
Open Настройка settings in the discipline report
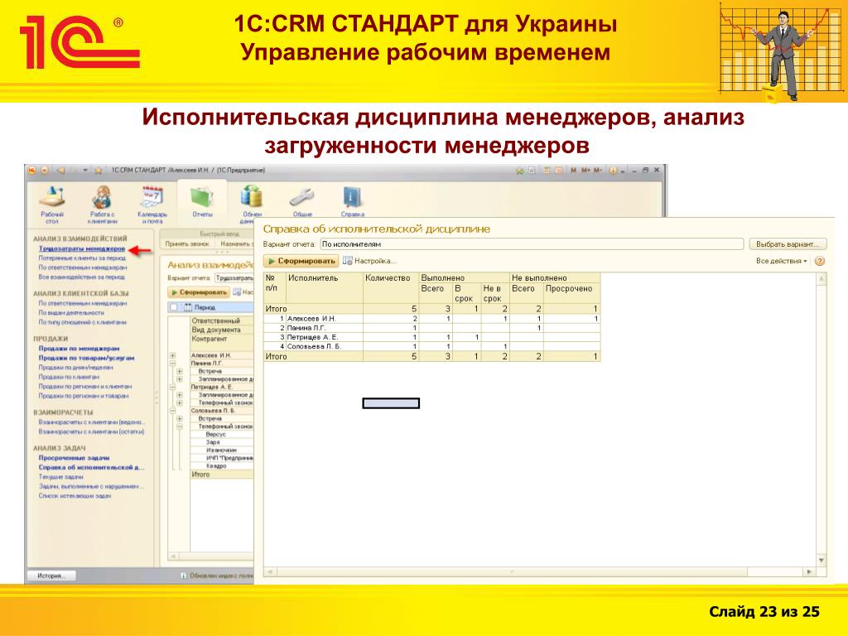369,261
